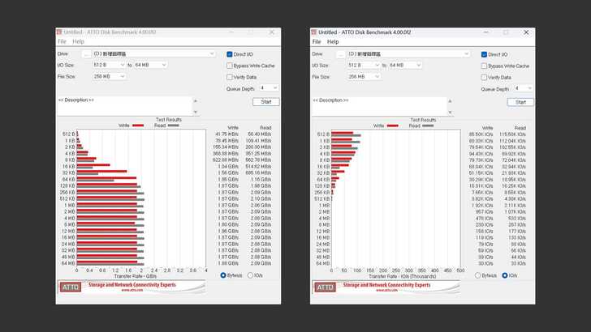Image resolution: width=591 pixels, height=332 pixels.
Task: Toggle Direct I/O checkbox in right window
Action: (x=485, y=55)
